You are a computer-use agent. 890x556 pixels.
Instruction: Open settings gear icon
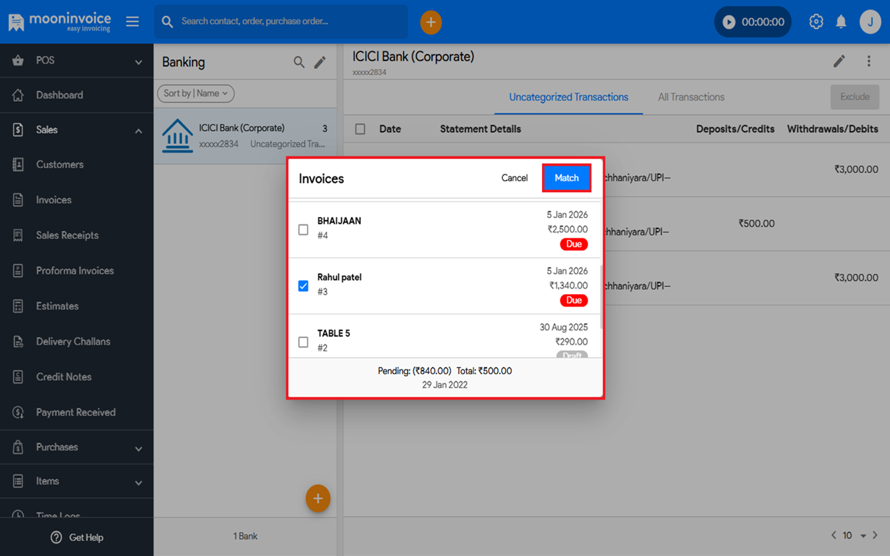pos(816,22)
